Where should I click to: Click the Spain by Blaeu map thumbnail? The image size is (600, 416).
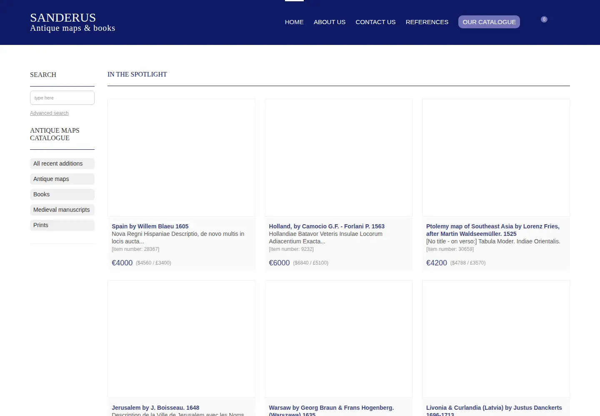181,158
